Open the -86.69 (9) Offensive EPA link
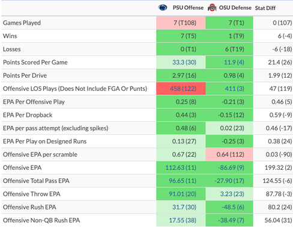 (231, 167)
